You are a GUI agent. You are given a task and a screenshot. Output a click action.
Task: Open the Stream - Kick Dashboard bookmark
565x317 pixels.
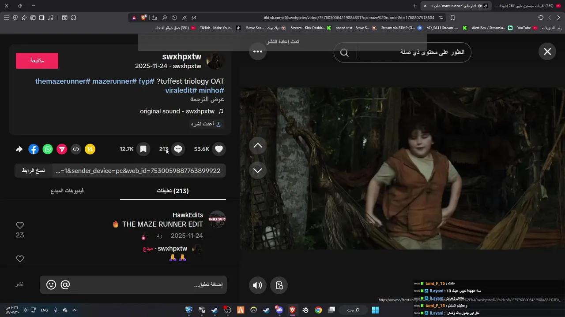point(310,28)
